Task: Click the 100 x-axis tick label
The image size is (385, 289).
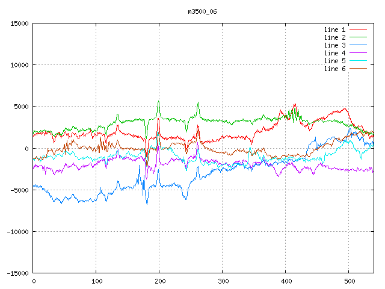Action: click(x=96, y=281)
